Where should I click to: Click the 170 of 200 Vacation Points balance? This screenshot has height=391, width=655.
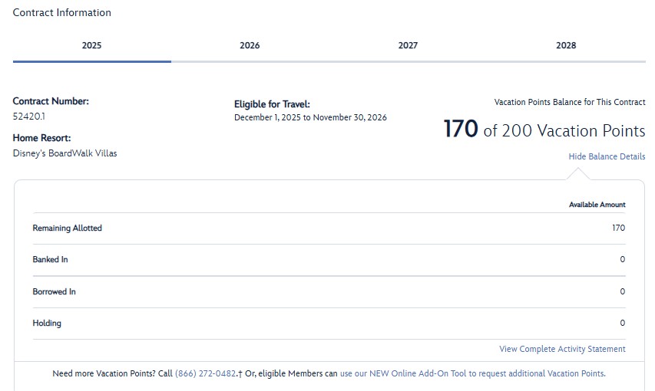(x=544, y=130)
